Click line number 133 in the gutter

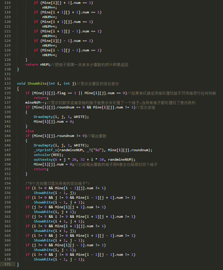point(7,83)
